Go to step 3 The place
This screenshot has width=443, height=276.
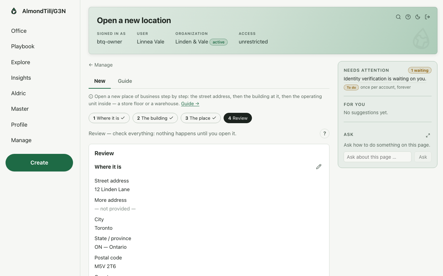[x=201, y=118]
